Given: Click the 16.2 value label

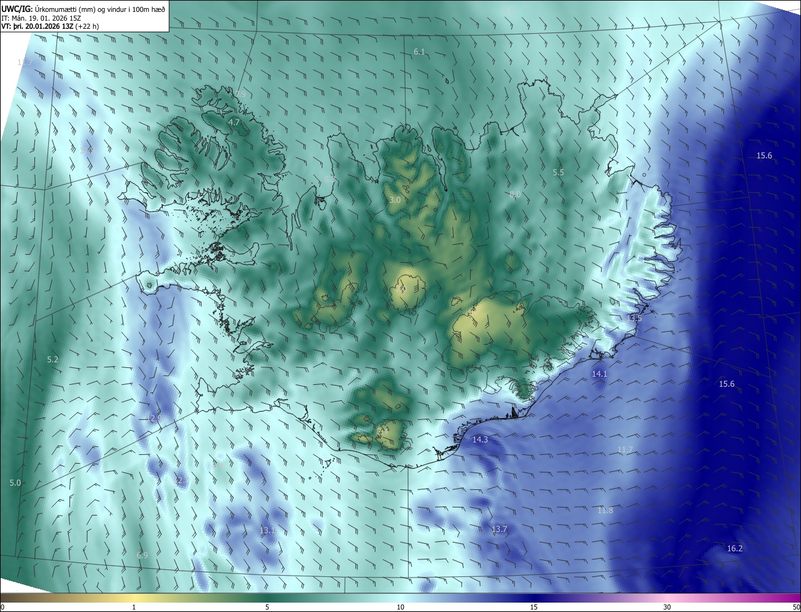Looking at the screenshot, I should pos(735,549).
